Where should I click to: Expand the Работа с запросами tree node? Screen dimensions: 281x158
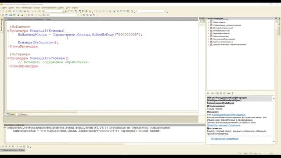(209, 36)
